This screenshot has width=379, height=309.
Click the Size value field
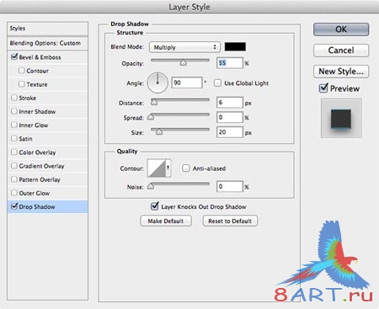[x=229, y=132]
